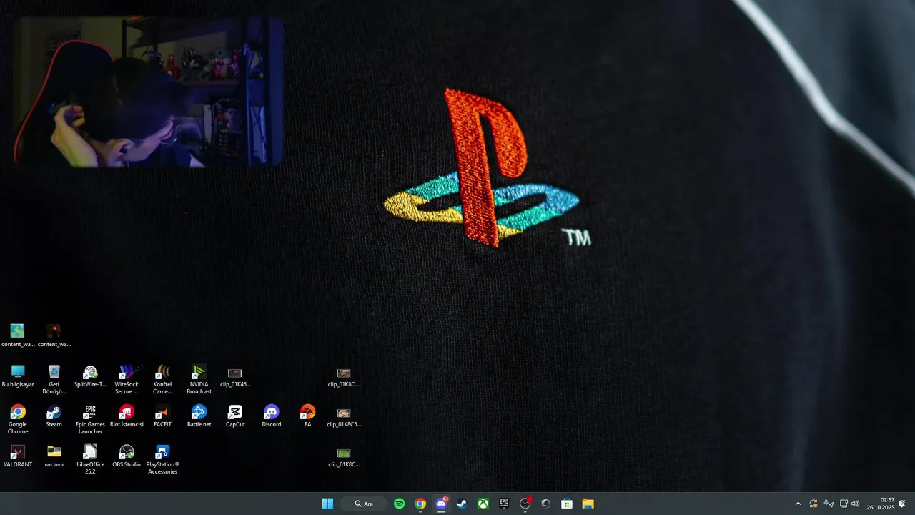The image size is (915, 515).
Task: Select the Discord desktop shortcut
Action: click(272, 416)
